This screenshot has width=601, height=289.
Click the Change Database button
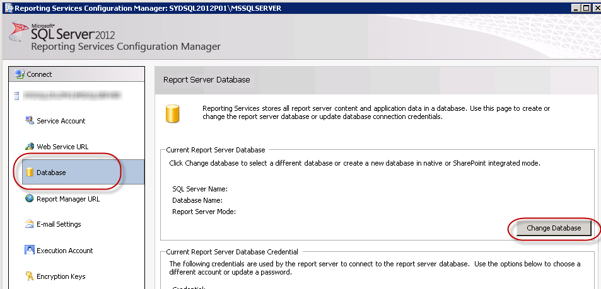[554, 228]
